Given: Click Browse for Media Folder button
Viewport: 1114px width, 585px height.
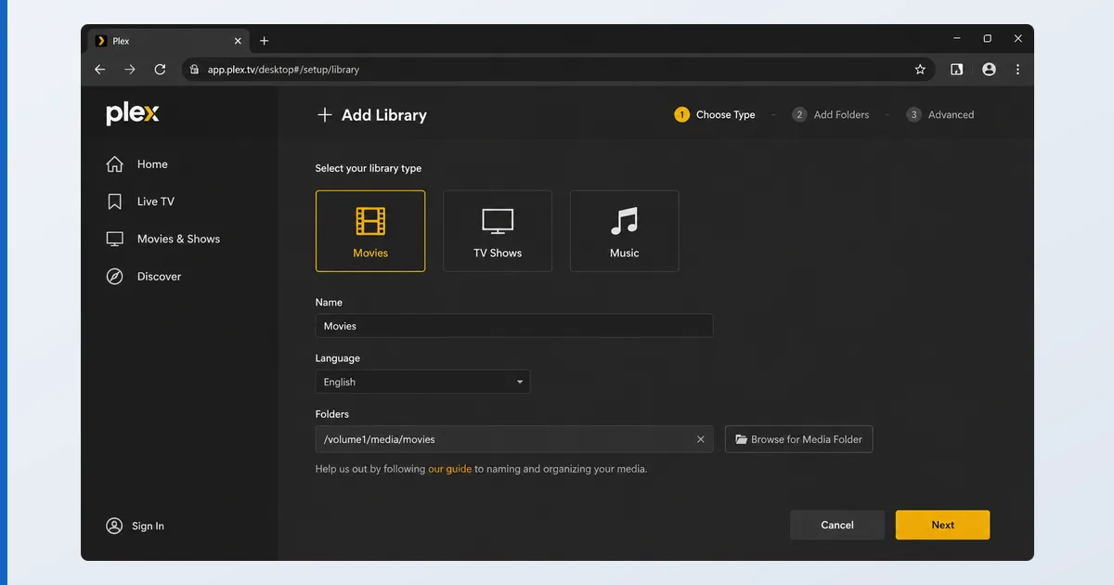Looking at the screenshot, I should click(x=798, y=439).
